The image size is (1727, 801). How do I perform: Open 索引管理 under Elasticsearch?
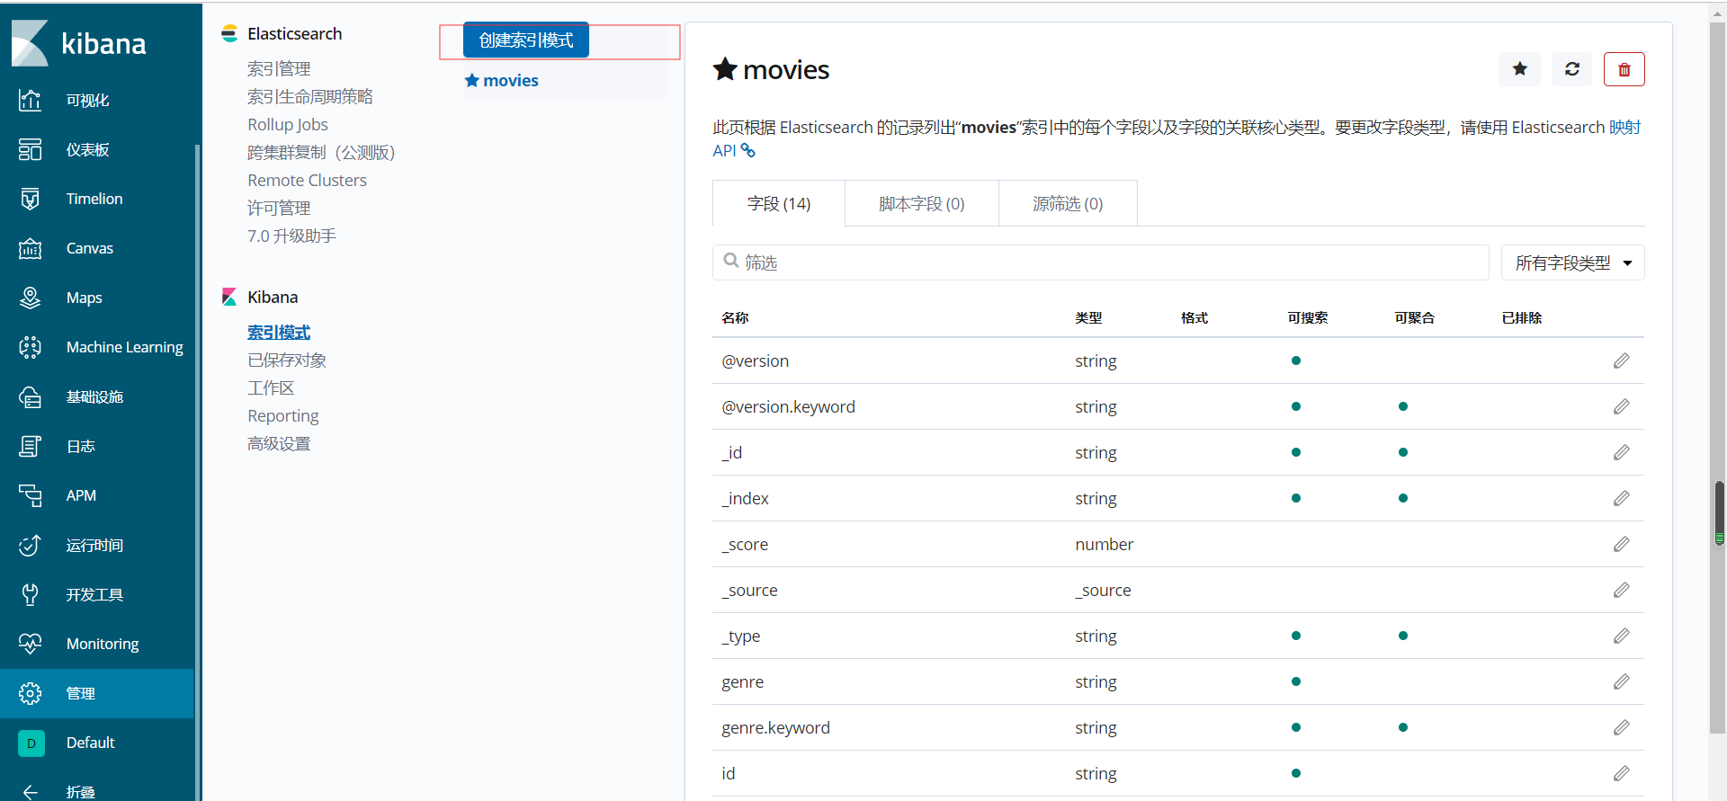[279, 68]
